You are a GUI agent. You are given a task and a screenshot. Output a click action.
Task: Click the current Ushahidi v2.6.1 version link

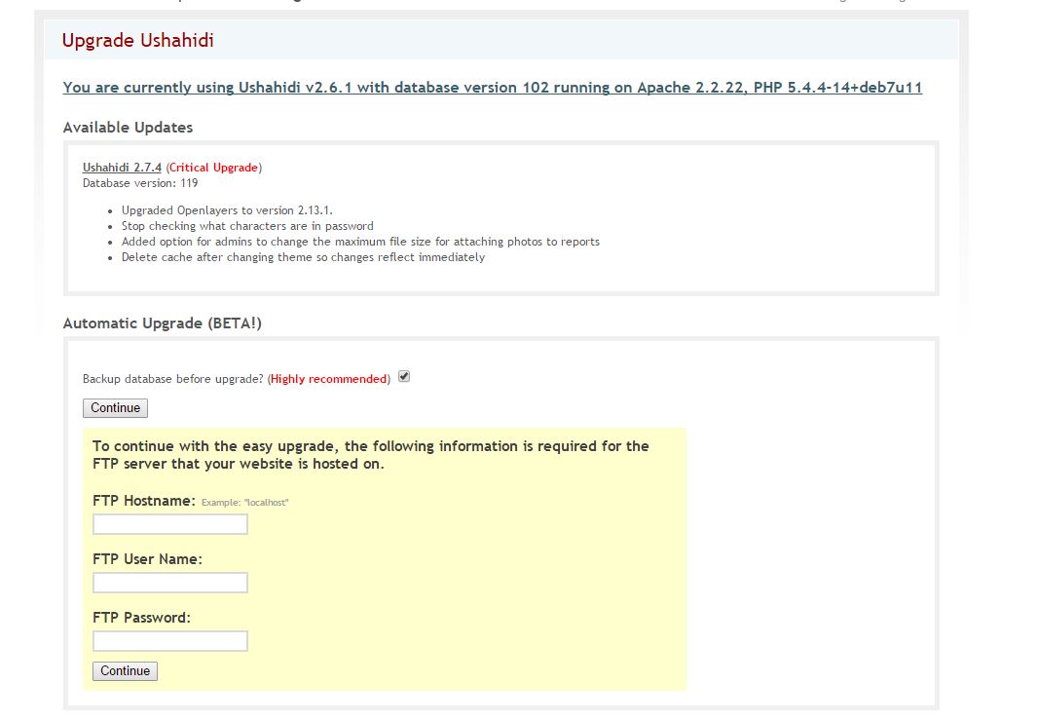click(492, 88)
